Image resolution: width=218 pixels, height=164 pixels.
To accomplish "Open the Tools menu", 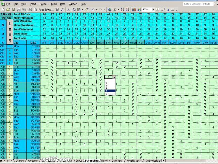I will coord(54,4).
